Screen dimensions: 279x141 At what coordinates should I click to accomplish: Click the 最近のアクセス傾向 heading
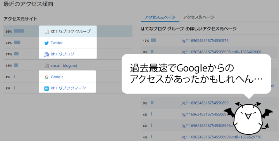pos(28,4)
